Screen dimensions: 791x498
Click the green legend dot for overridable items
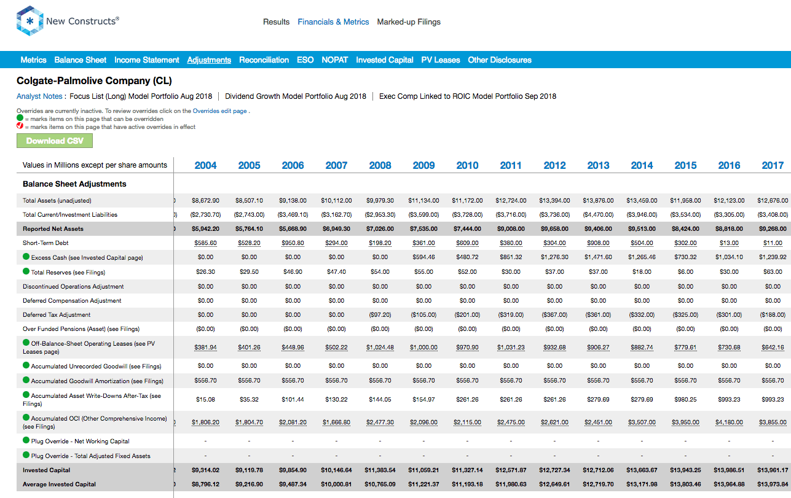20,118
